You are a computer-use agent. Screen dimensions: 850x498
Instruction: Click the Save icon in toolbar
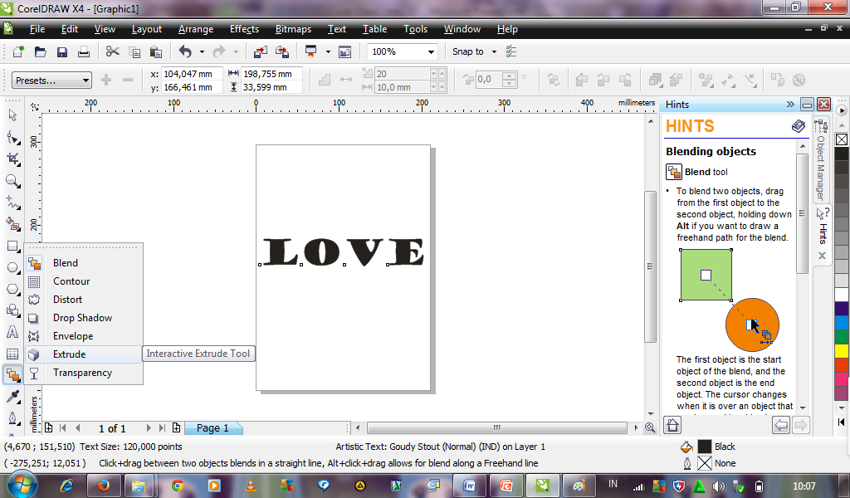tap(62, 52)
